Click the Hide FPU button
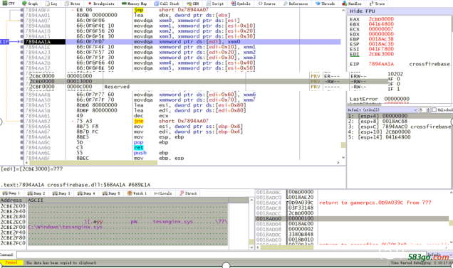The image size is (453, 268). pos(363,11)
